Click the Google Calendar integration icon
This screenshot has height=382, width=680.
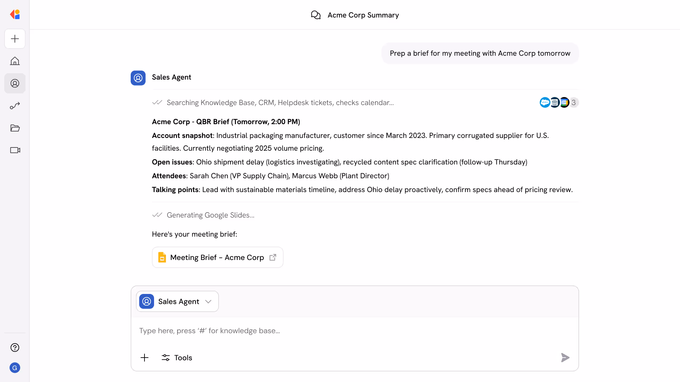click(x=565, y=102)
